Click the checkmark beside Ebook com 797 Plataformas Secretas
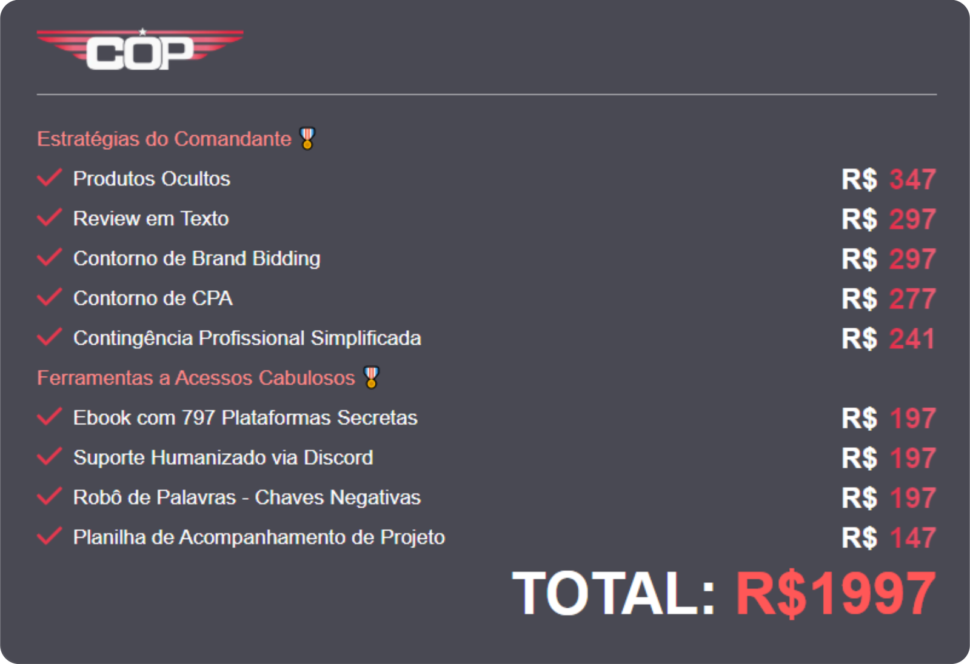This screenshot has width=970, height=664. pyautogui.click(x=49, y=417)
